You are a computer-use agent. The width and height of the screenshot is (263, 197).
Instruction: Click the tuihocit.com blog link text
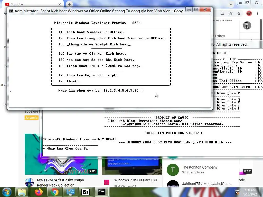(x=161, y=121)
